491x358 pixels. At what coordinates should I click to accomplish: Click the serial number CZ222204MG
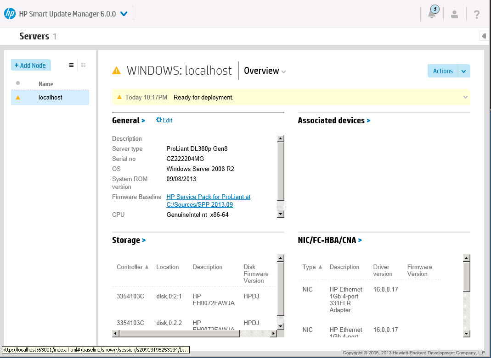pos(185,159)
